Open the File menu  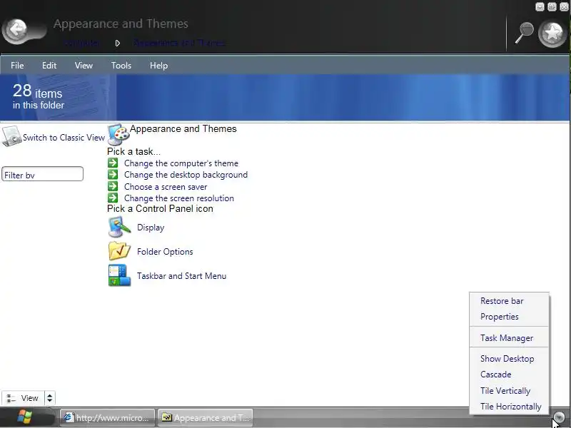tap(17, 66)
